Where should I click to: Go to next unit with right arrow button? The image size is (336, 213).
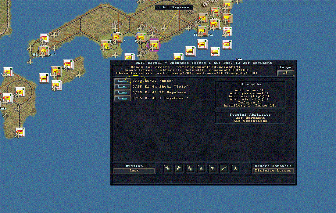179,168
